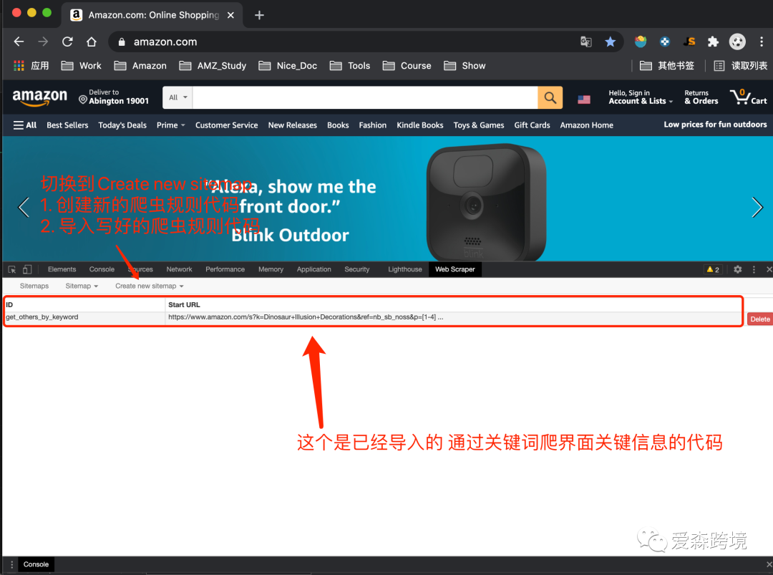Click the amazon.com search magnifier icon
Image resolution: width=773 pixels, height=575 pixels.
[x=550, y=97]
